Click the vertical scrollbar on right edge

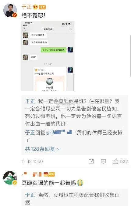click(130, 56)
